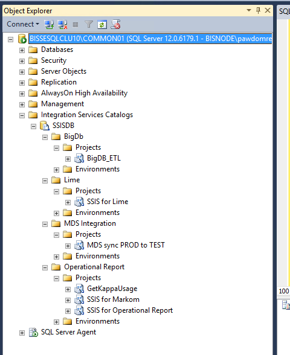The height and width of the screenshot is (355, 290).
Task: Select the Management tree item
Action: tap(63, 104)
